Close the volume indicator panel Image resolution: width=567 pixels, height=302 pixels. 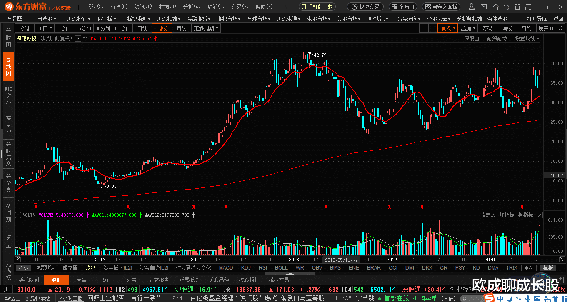click(x=540, y=215)
